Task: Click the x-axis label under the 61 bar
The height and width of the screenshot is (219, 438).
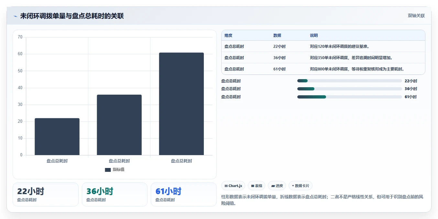Action: point(181,161)
